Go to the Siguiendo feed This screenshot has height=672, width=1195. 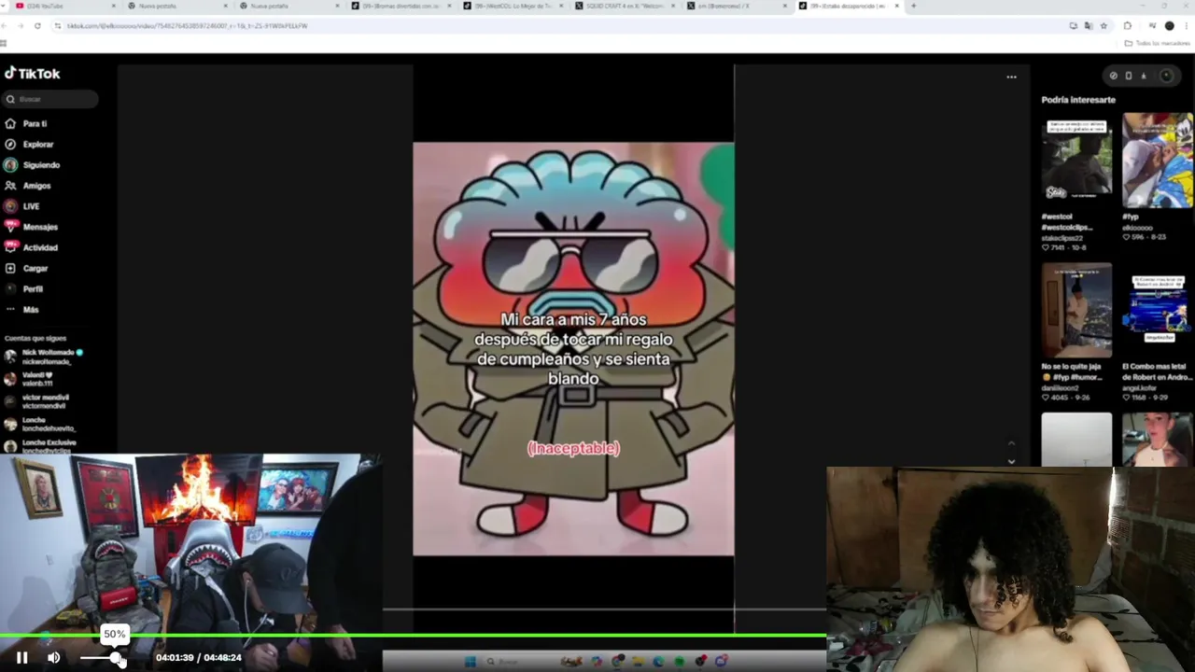(x=32, y=165)
